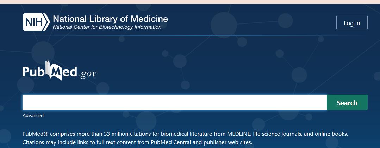Click the National Library of Medicine title
This screenshot has width=380, height=148.
pos(110,19)
